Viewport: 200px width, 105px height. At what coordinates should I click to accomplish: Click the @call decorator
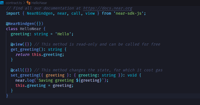16,70
